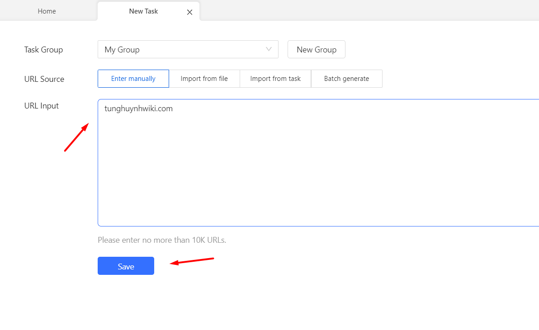Click the New Group button
The height and width of the screenshot is (330, 539).
pos(316,49)
